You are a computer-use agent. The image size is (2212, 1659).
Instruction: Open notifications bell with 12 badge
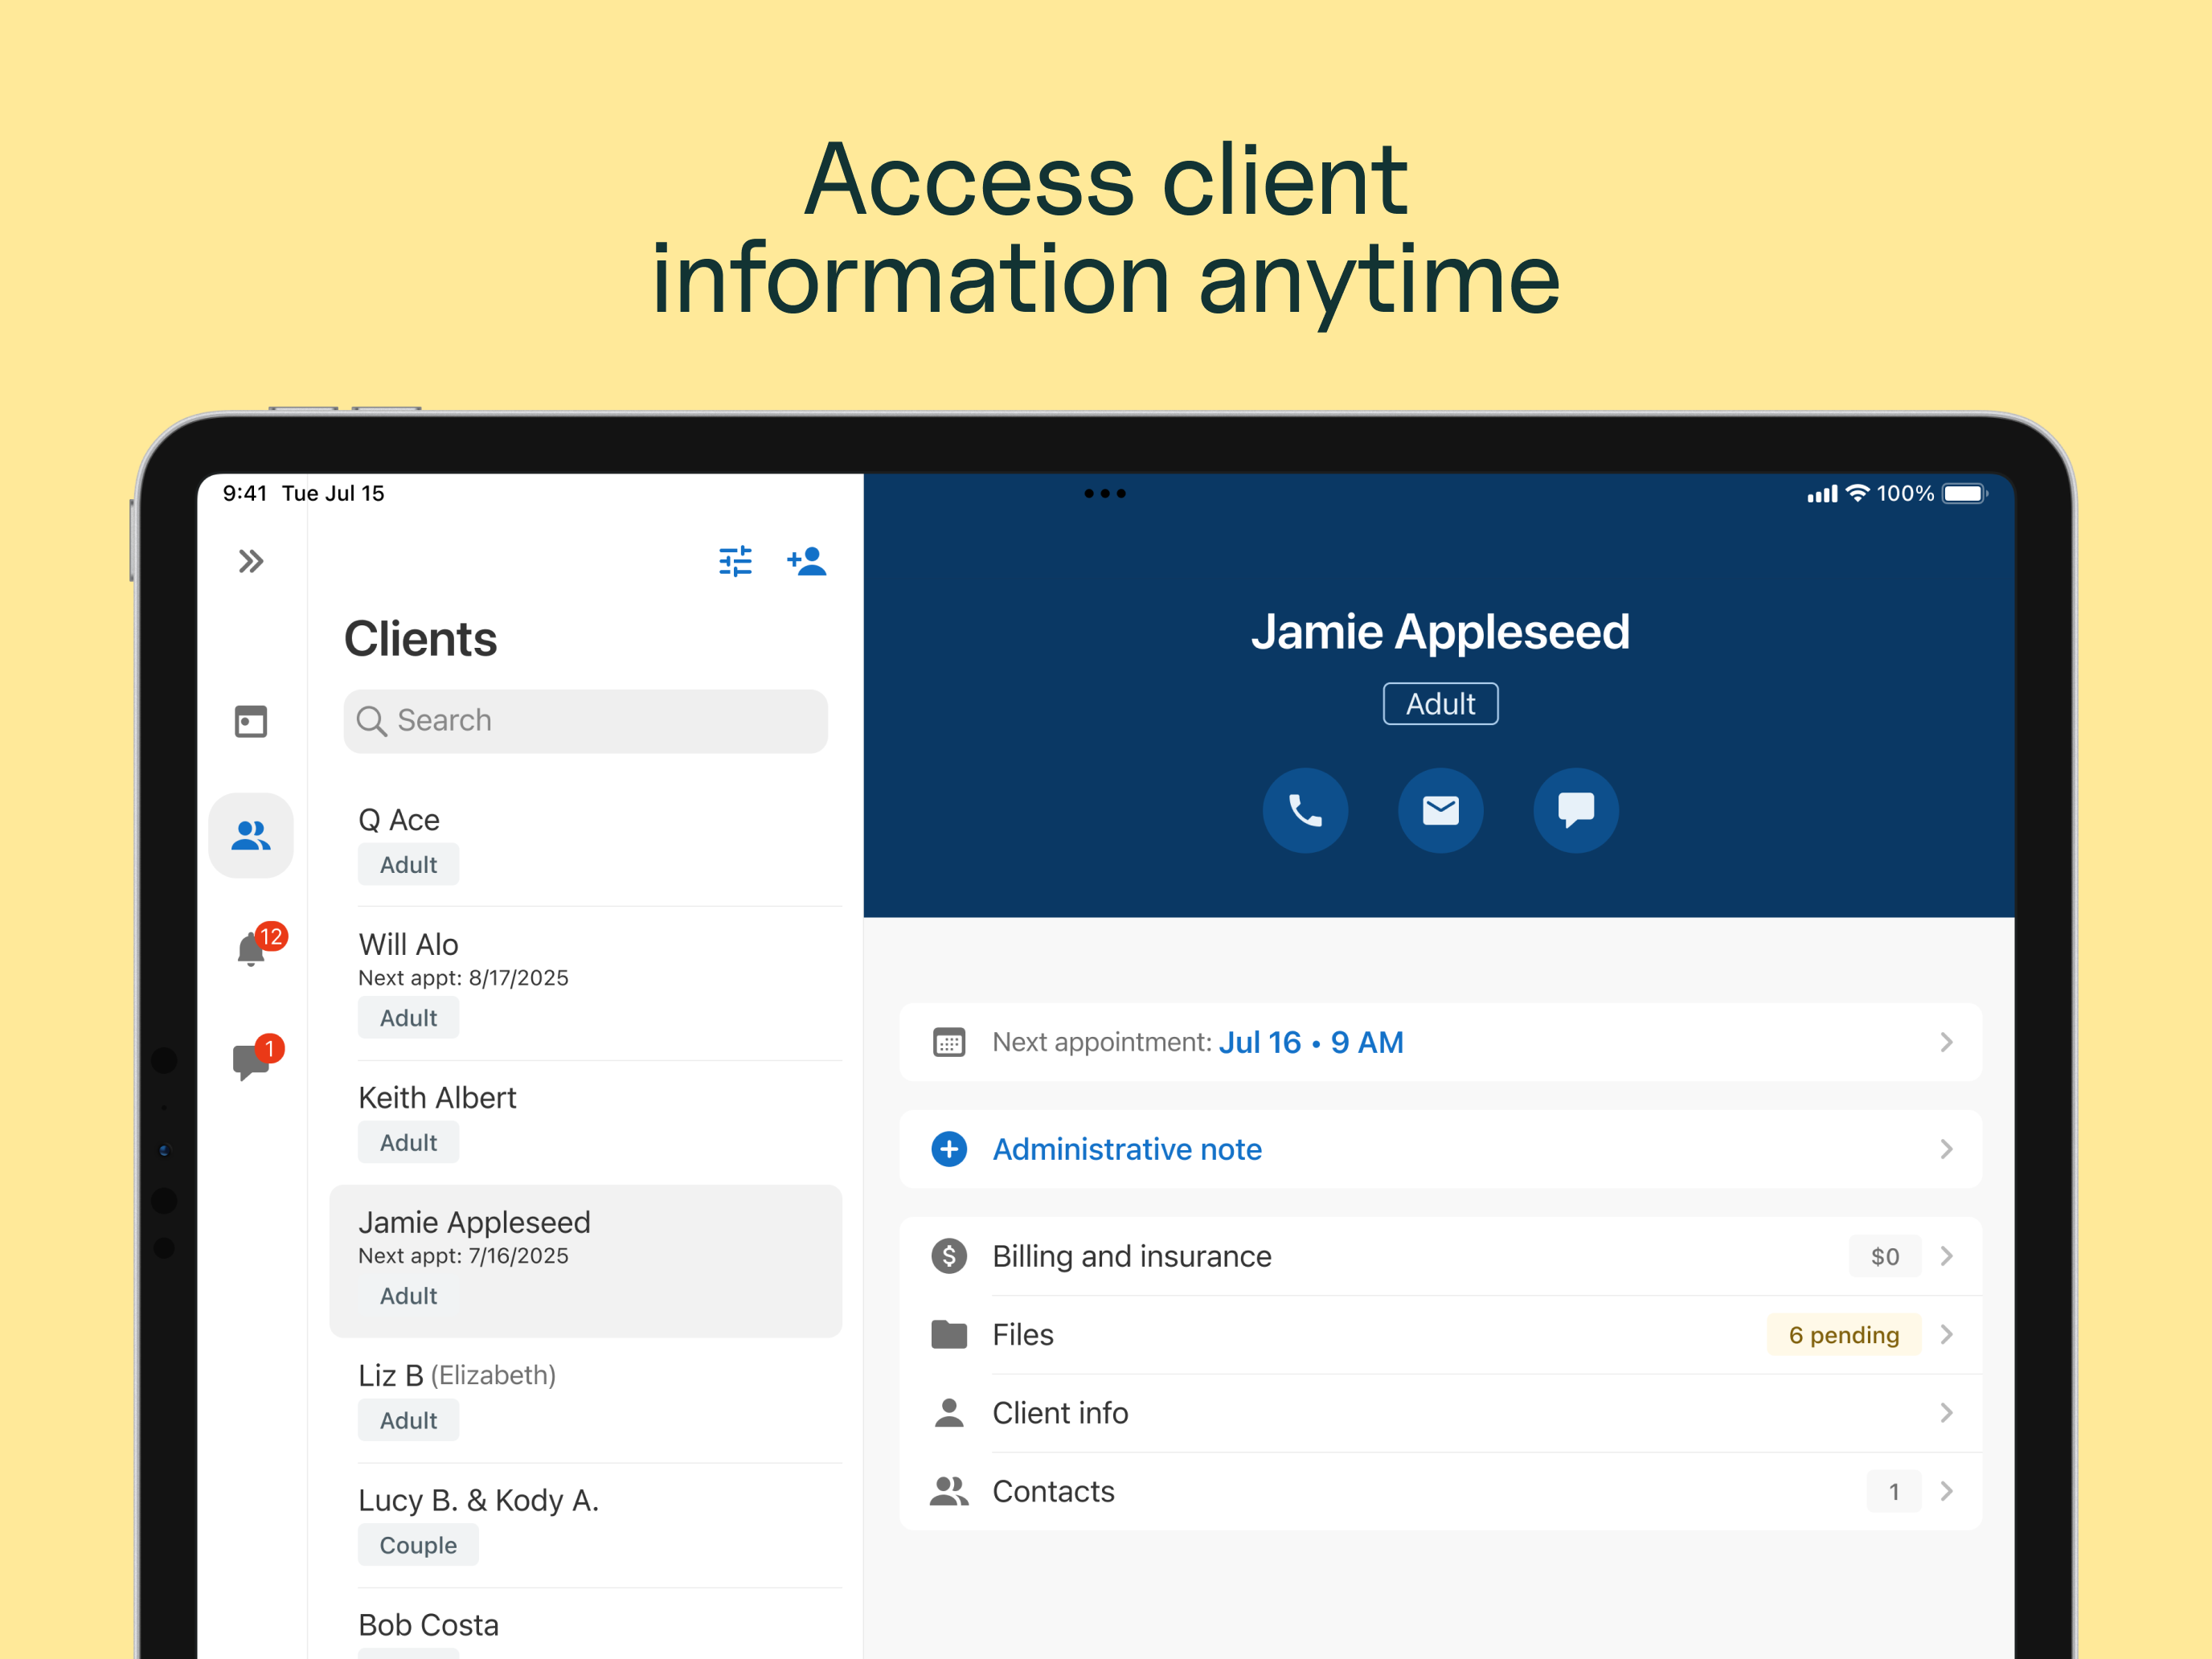252,948
